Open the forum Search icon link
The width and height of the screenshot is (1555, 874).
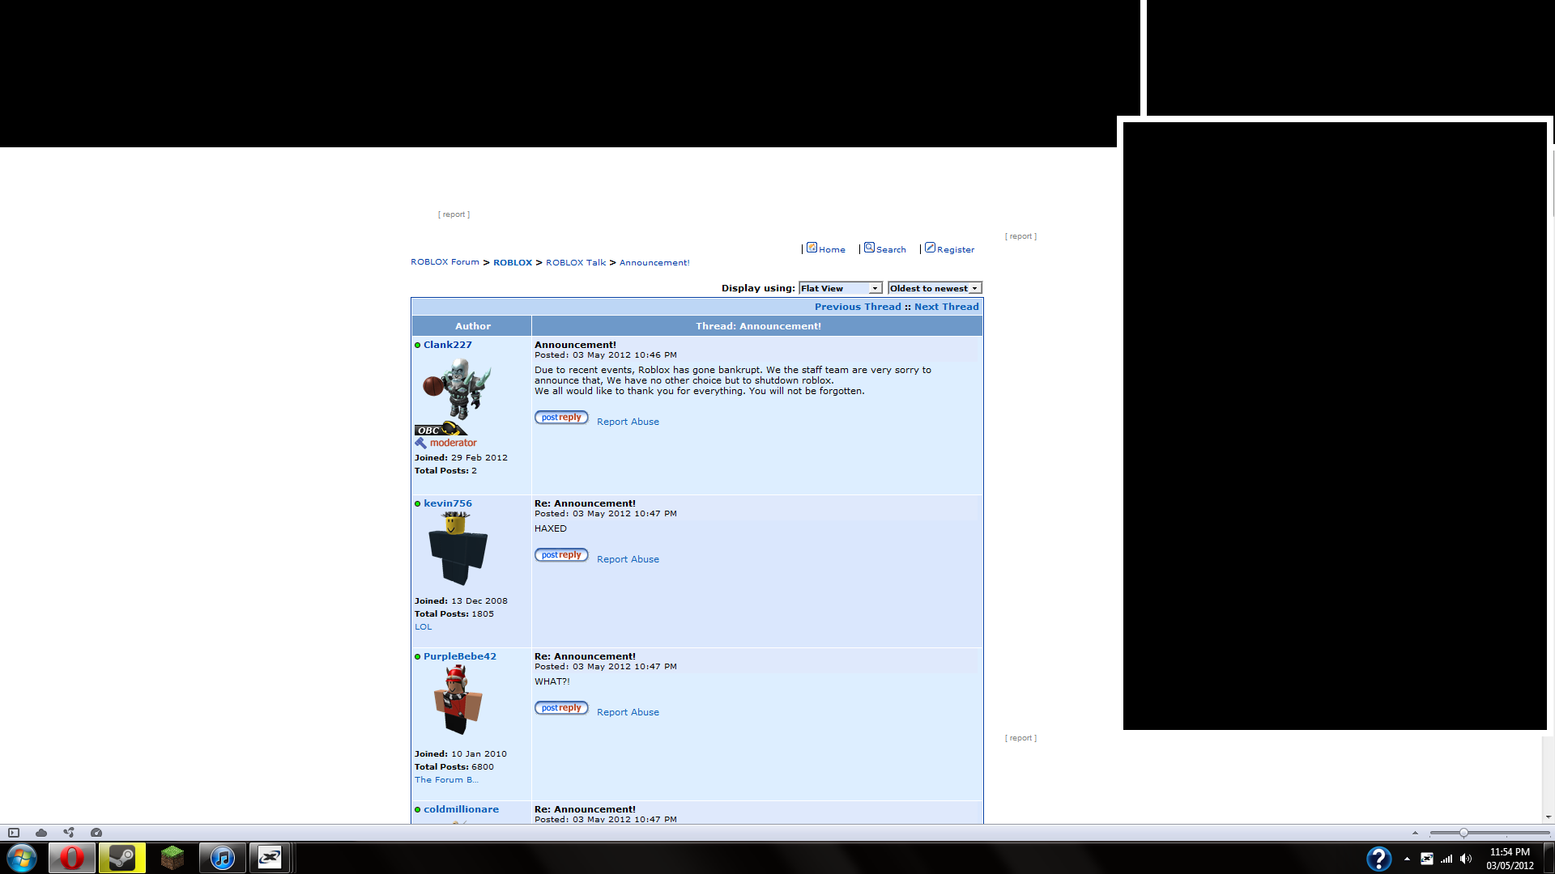(869, 248)
